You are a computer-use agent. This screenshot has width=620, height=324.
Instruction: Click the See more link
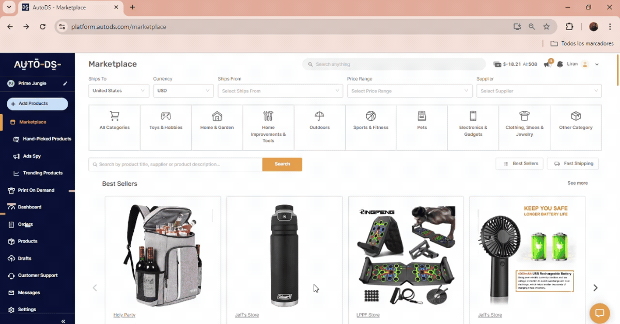(577, 183)
